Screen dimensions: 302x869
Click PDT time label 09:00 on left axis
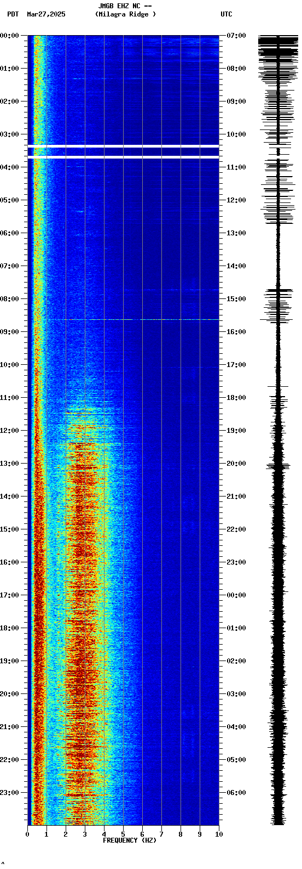click(9, 332)
